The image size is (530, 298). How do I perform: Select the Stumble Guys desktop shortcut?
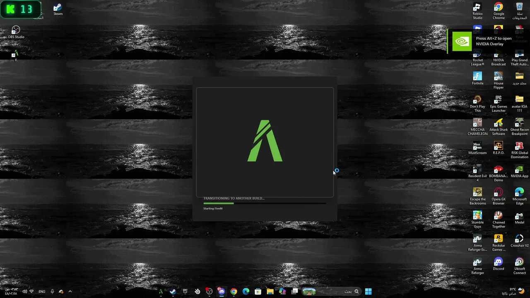click(477, 220)
